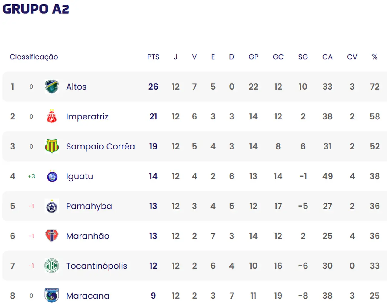Click the Maranhão MAC shield crest

[52, 236]
